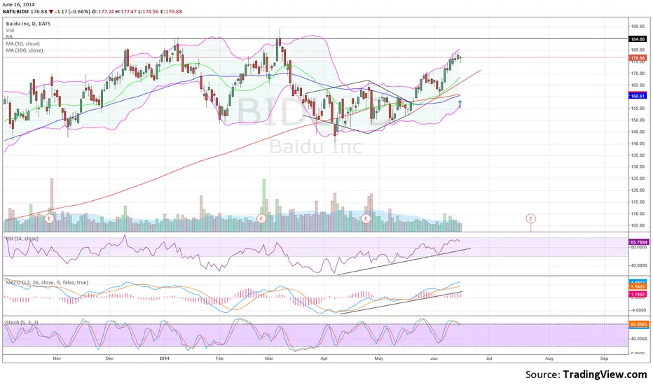The width and height of the screenshot is (653, 385).
Task: Select the 'MA (200, close)' indicator legend
Action: pos(24,50)
